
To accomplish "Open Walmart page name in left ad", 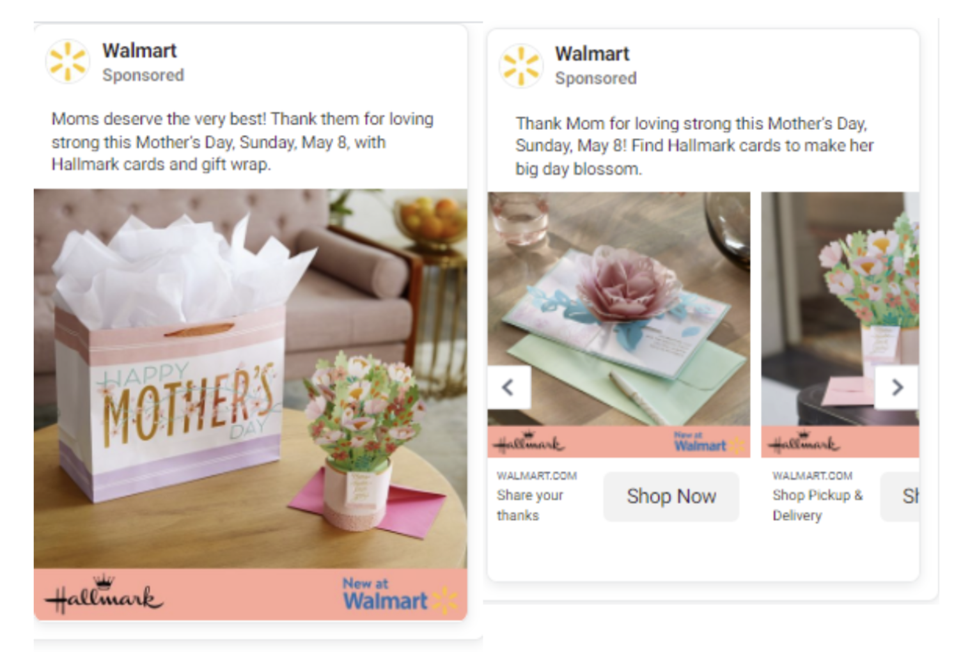I will pyautogui.click(x=139, y=51).
